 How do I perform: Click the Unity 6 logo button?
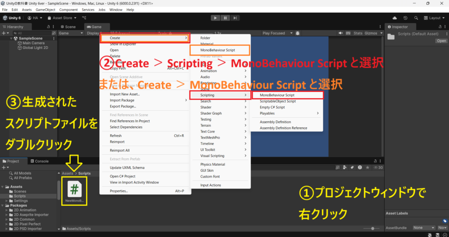12,17
